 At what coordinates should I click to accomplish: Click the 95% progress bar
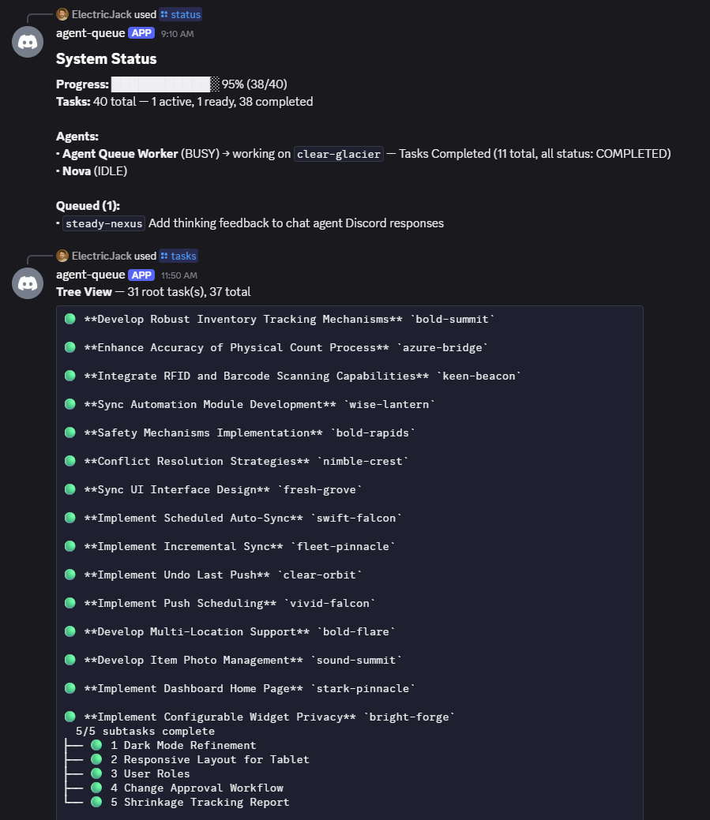[162, 84]
